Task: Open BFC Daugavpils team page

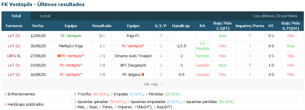Action: [x=133, y=65]
